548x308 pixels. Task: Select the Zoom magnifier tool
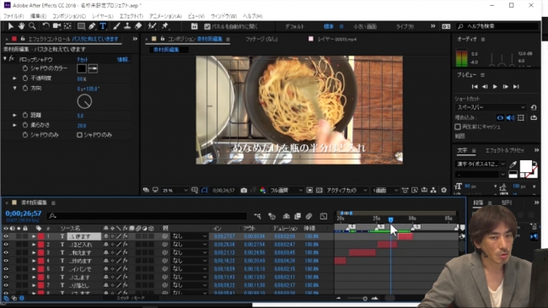coord(32,26)
